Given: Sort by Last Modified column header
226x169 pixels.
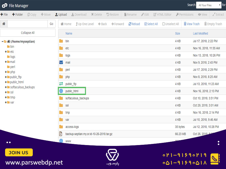Looking at the screenshot, I should tap(201, 34).
